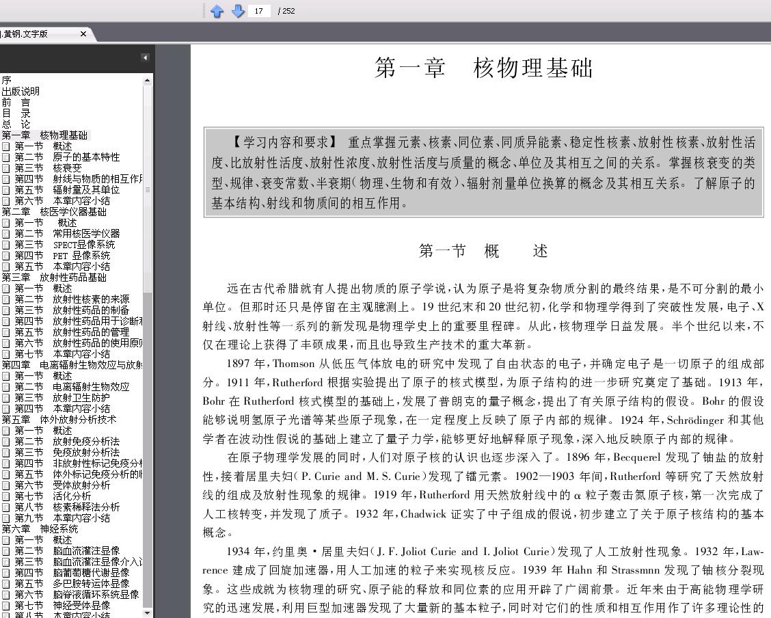The width and height of the screenshot is (771, 618).
Task: Open bookmark 第四节 PET 显像系统
Action: (62, 256)
